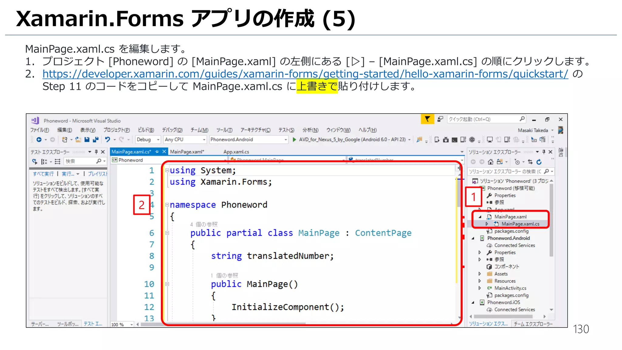Start debugging with green play button
The height and width of the screenshot is (350, 622).
point(294,139)
